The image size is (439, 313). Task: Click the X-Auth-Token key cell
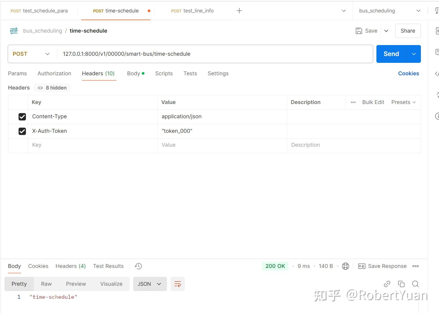point(93,131)
